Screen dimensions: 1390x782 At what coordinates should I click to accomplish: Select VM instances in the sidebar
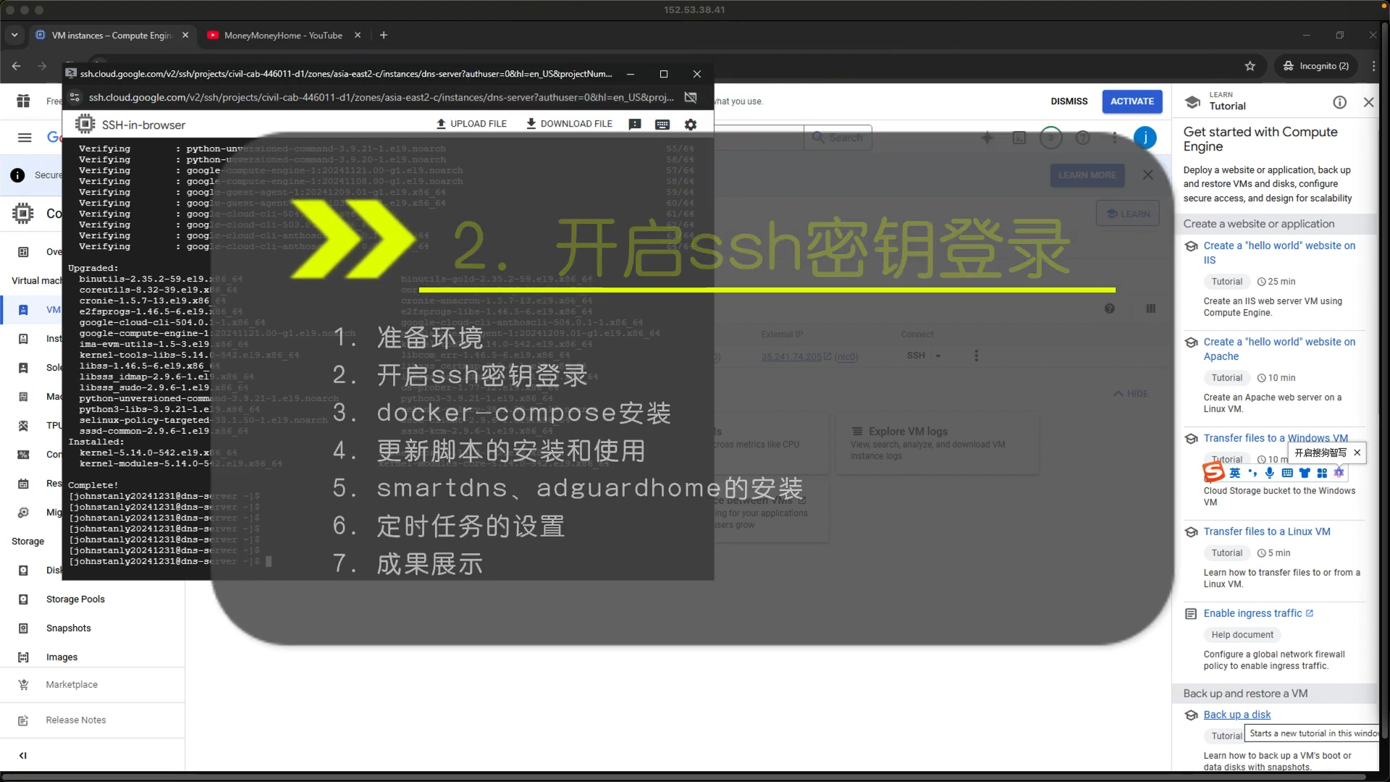pyautogui.click(x=32, y=309)
